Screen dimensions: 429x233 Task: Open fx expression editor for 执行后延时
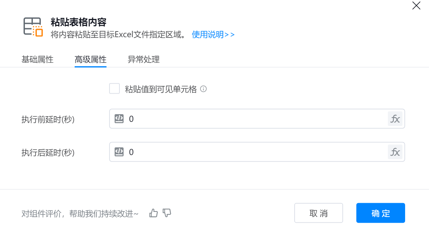click(x=395, y=152)
